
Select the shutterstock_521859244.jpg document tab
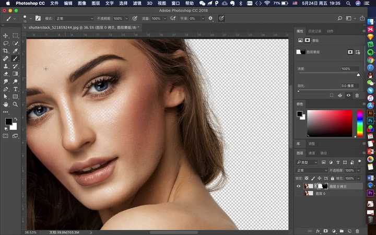[x=84, y=28]
